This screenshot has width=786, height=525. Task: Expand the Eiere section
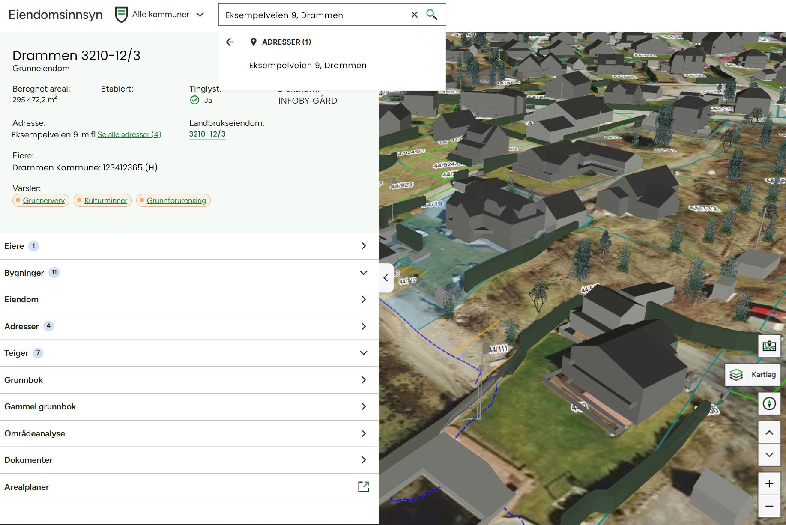[189, 246]
